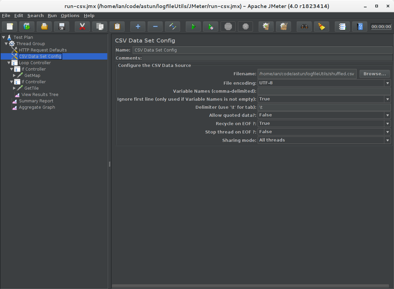Click the Clear All results icon
The height and width of the screenshot is (289, 394).
284,26
